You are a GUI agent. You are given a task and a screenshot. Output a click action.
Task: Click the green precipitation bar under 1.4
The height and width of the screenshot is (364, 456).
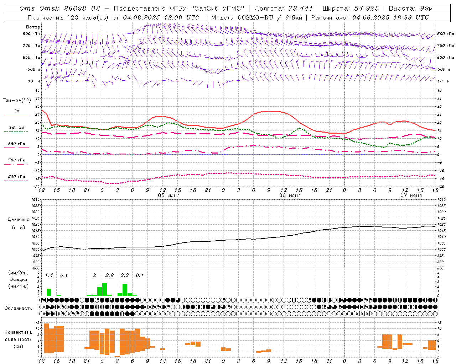(x=49, y=292)
